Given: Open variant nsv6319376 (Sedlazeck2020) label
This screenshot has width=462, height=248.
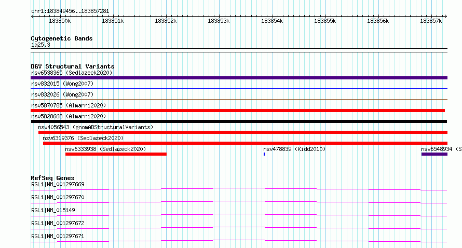Looking at the screenshot, I should tap(83, 138).
